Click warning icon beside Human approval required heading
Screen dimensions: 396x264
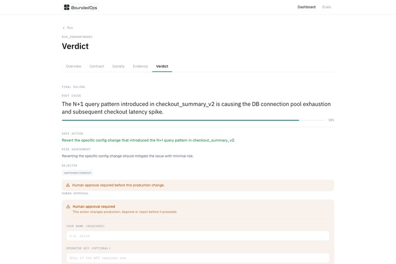coord(68,206)
